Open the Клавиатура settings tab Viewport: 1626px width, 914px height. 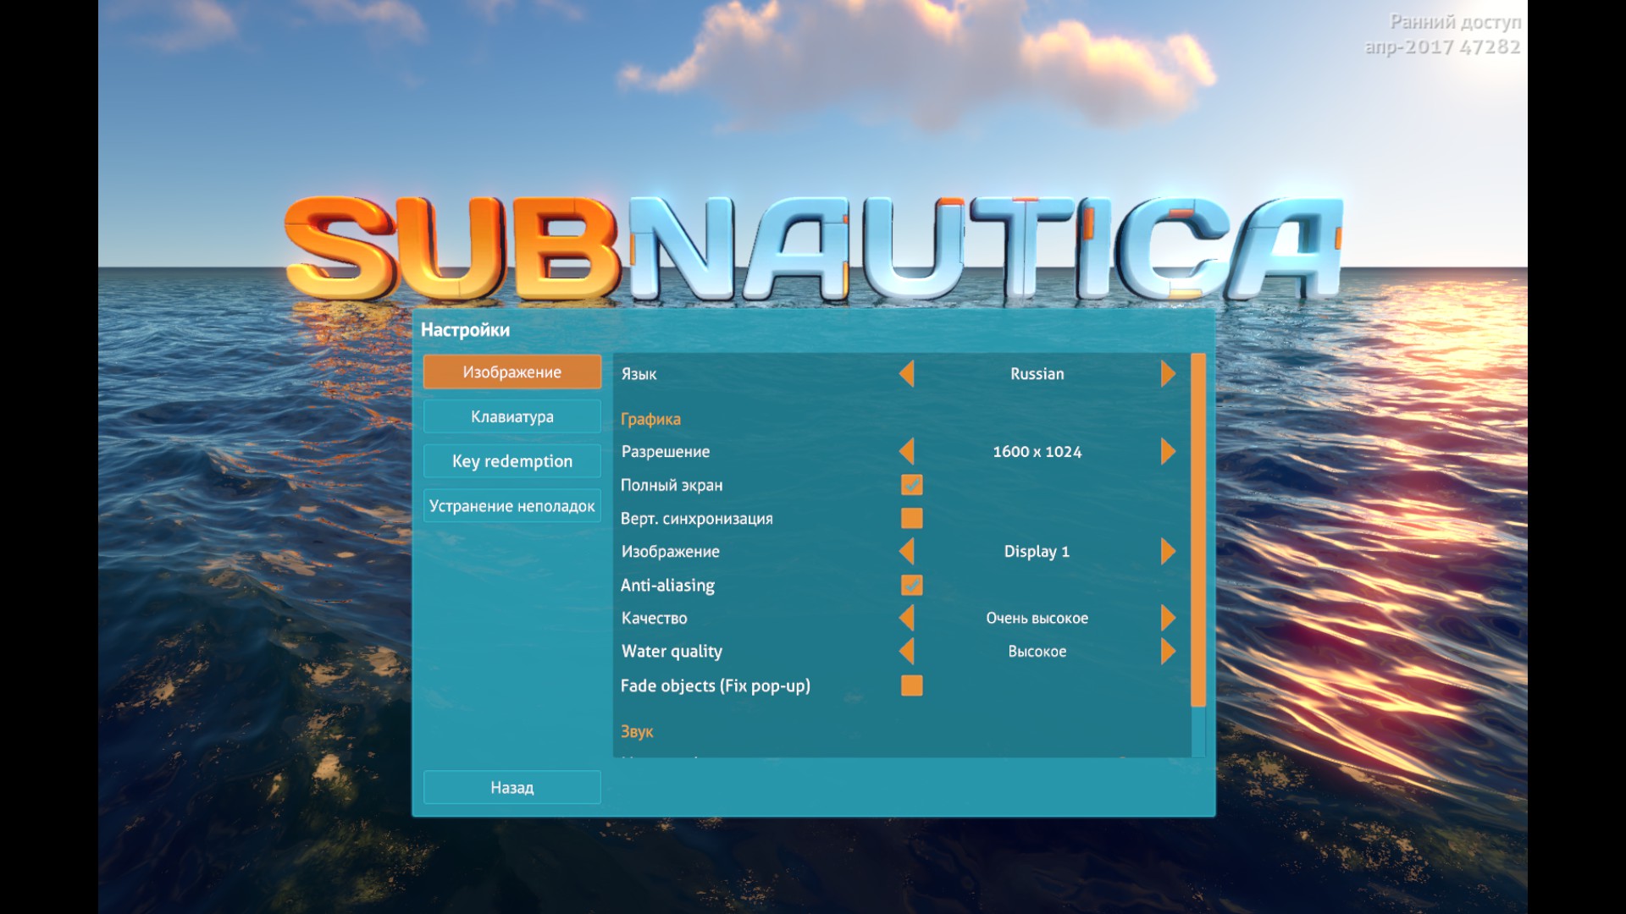click(x=512, y=416)
